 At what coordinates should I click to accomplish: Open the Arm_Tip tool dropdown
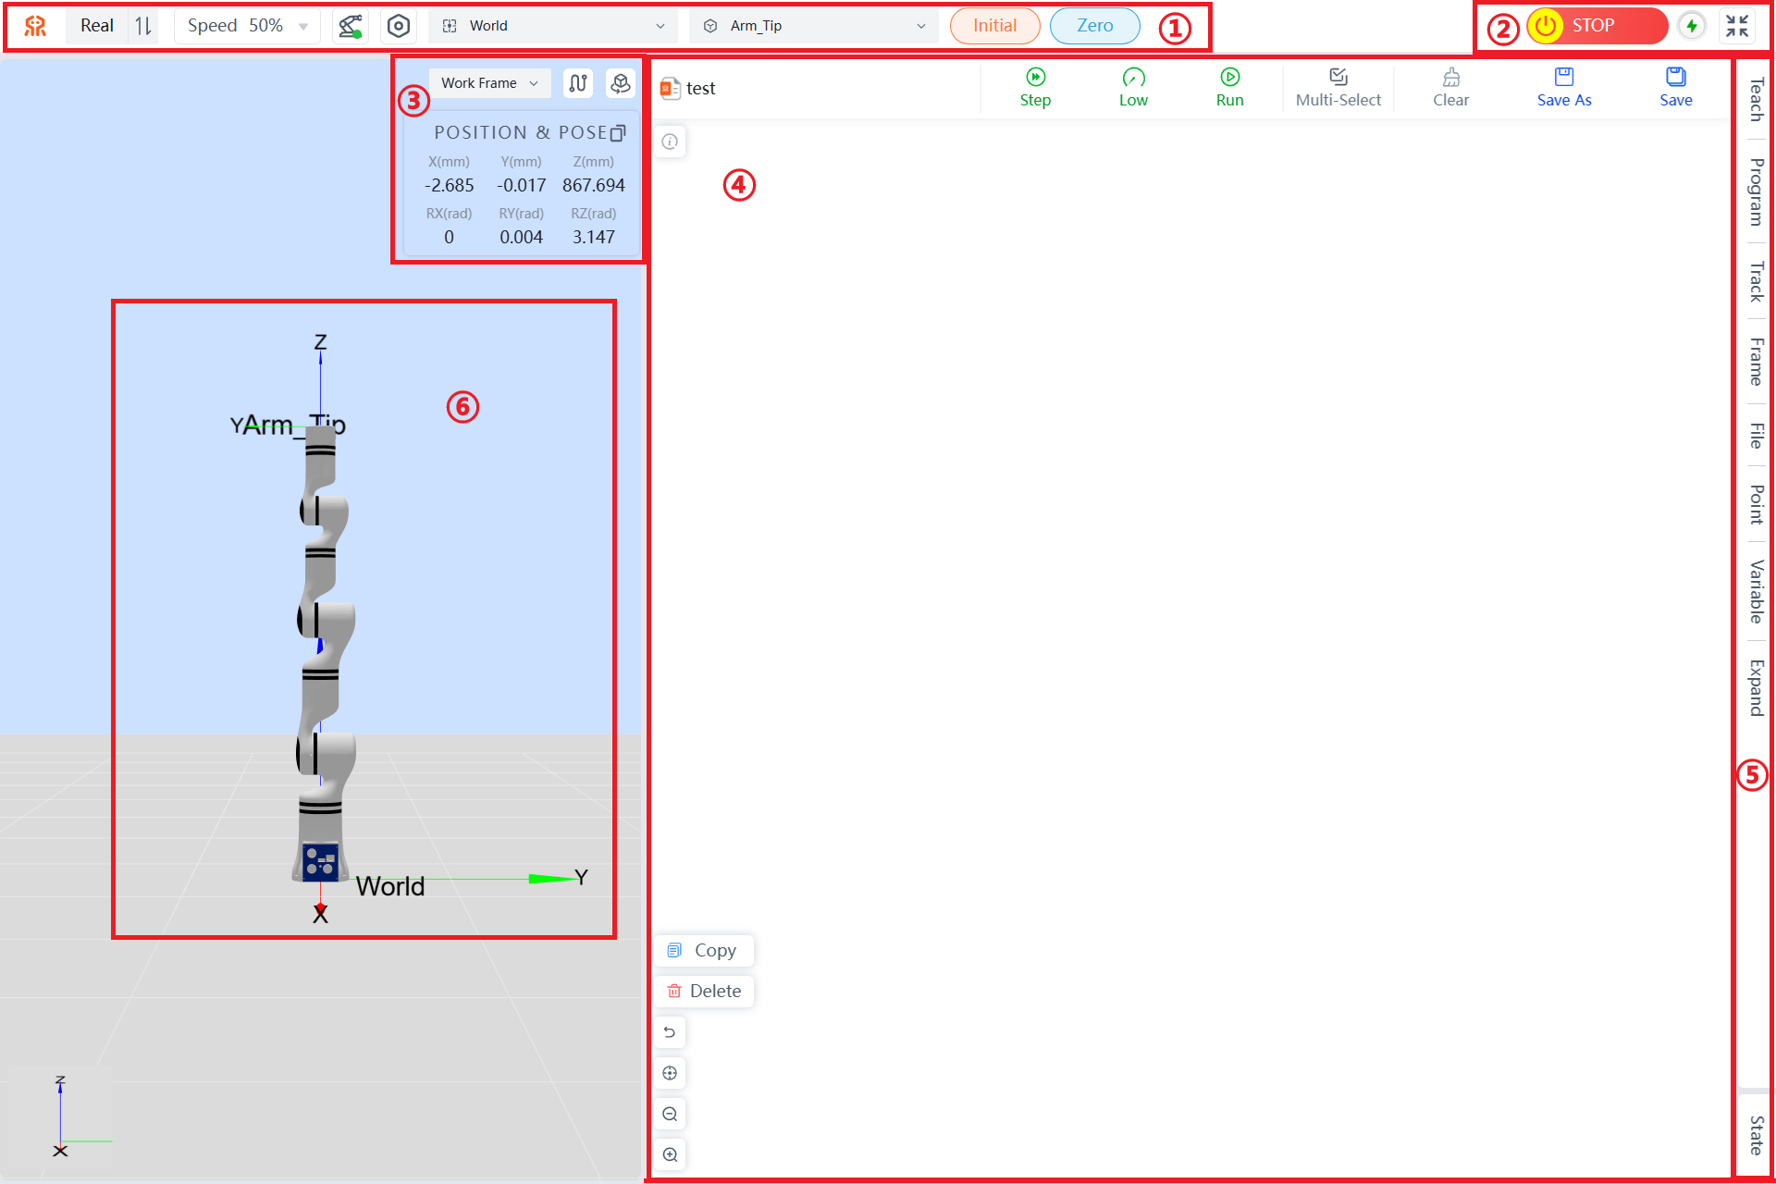click(x=814, y=26)
